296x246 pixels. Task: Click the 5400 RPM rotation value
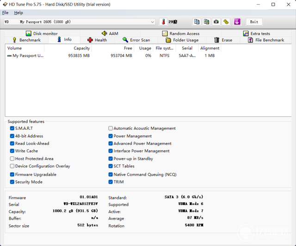[194, 225]
